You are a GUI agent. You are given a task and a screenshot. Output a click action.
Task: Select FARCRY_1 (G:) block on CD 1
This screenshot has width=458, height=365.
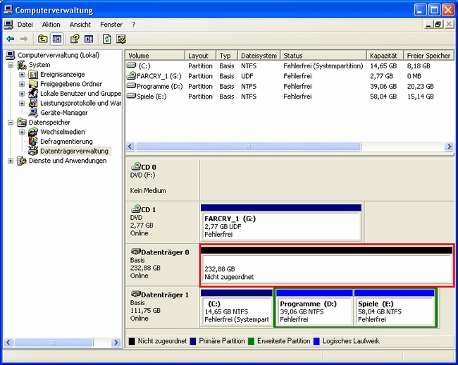click(281, 223)
